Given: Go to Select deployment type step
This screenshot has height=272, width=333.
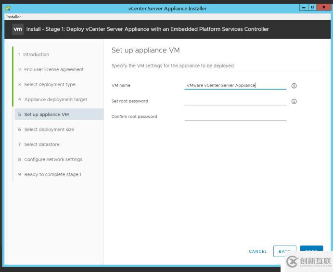Looking at the screenshot, I should [47, 84].
